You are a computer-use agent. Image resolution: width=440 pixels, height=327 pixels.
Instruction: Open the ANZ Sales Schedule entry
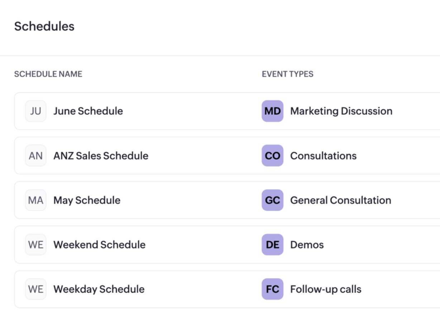tap(101, 156)
